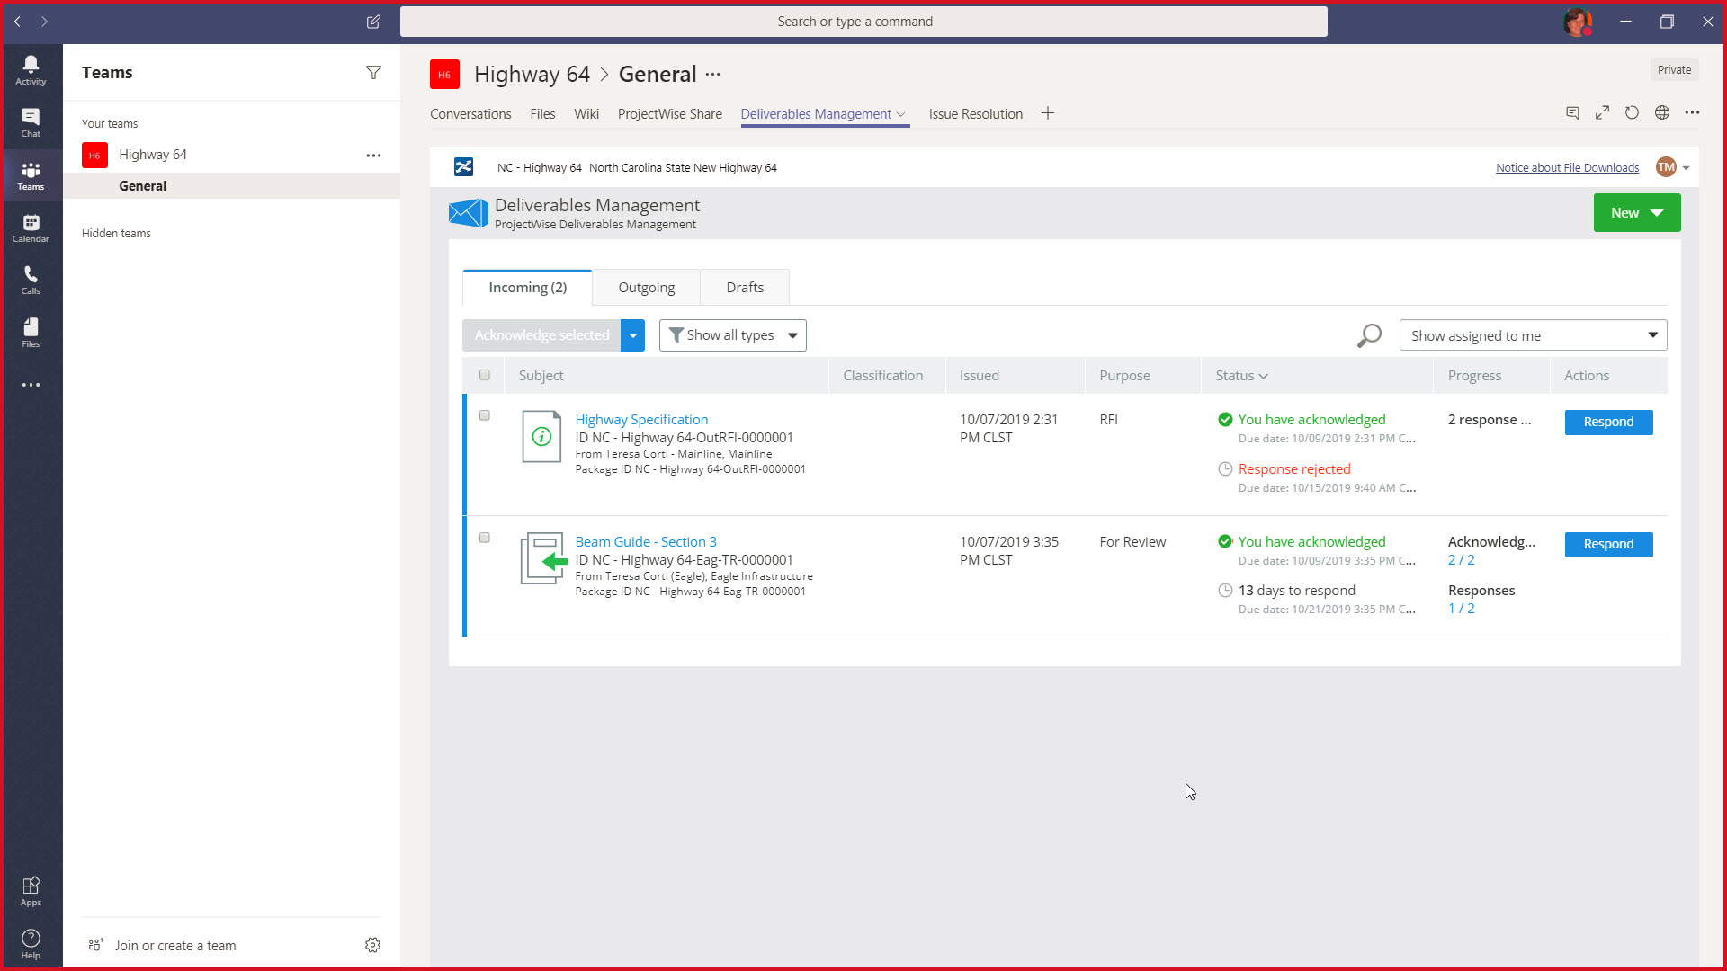Click the magnifier search icon in deliverables
The image size is (1727, 971).
[1369, 335]
